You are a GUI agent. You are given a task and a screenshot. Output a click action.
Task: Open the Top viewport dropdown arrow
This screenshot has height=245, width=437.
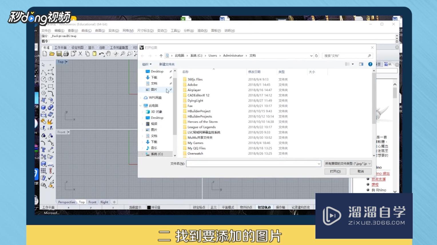click(x=66, y=62)
